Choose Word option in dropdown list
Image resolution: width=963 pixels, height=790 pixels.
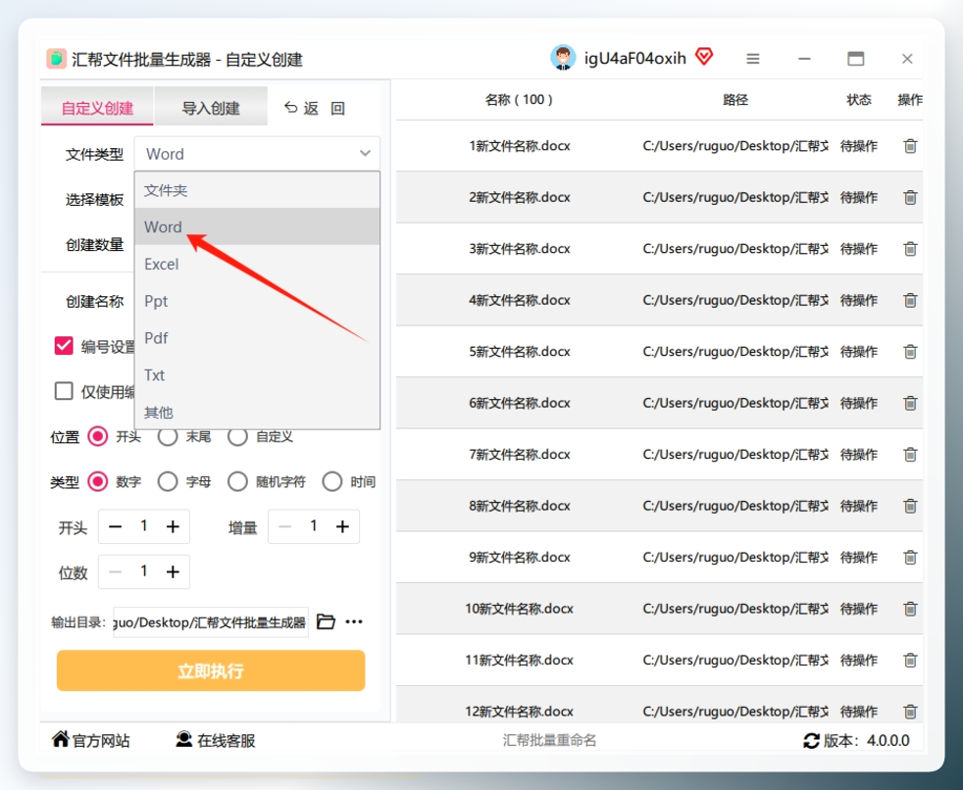(257, 226)
